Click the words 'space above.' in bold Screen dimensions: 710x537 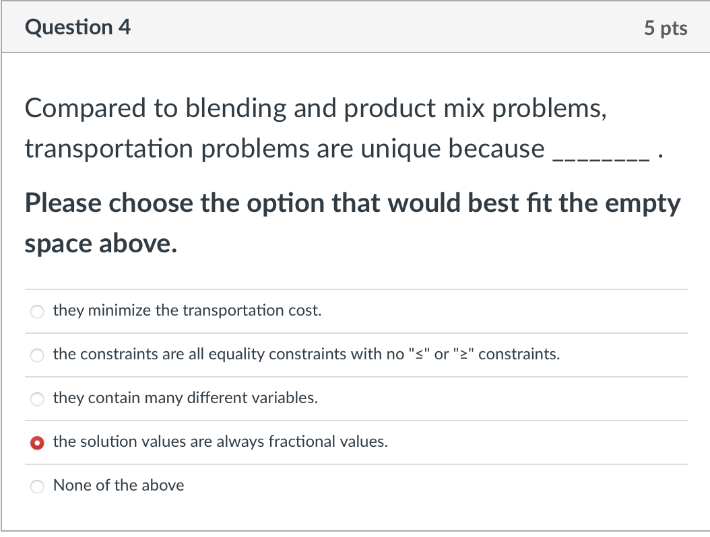101,244
